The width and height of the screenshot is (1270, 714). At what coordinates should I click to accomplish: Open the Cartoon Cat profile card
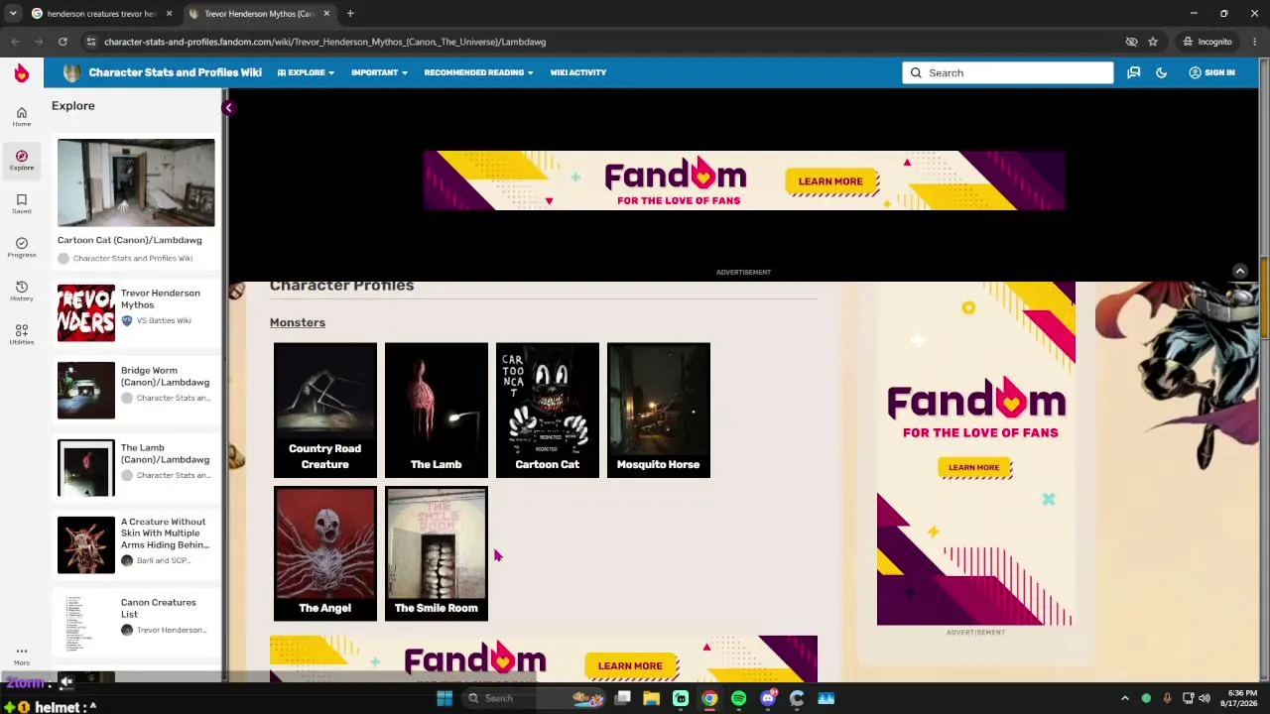coord(547,410)
